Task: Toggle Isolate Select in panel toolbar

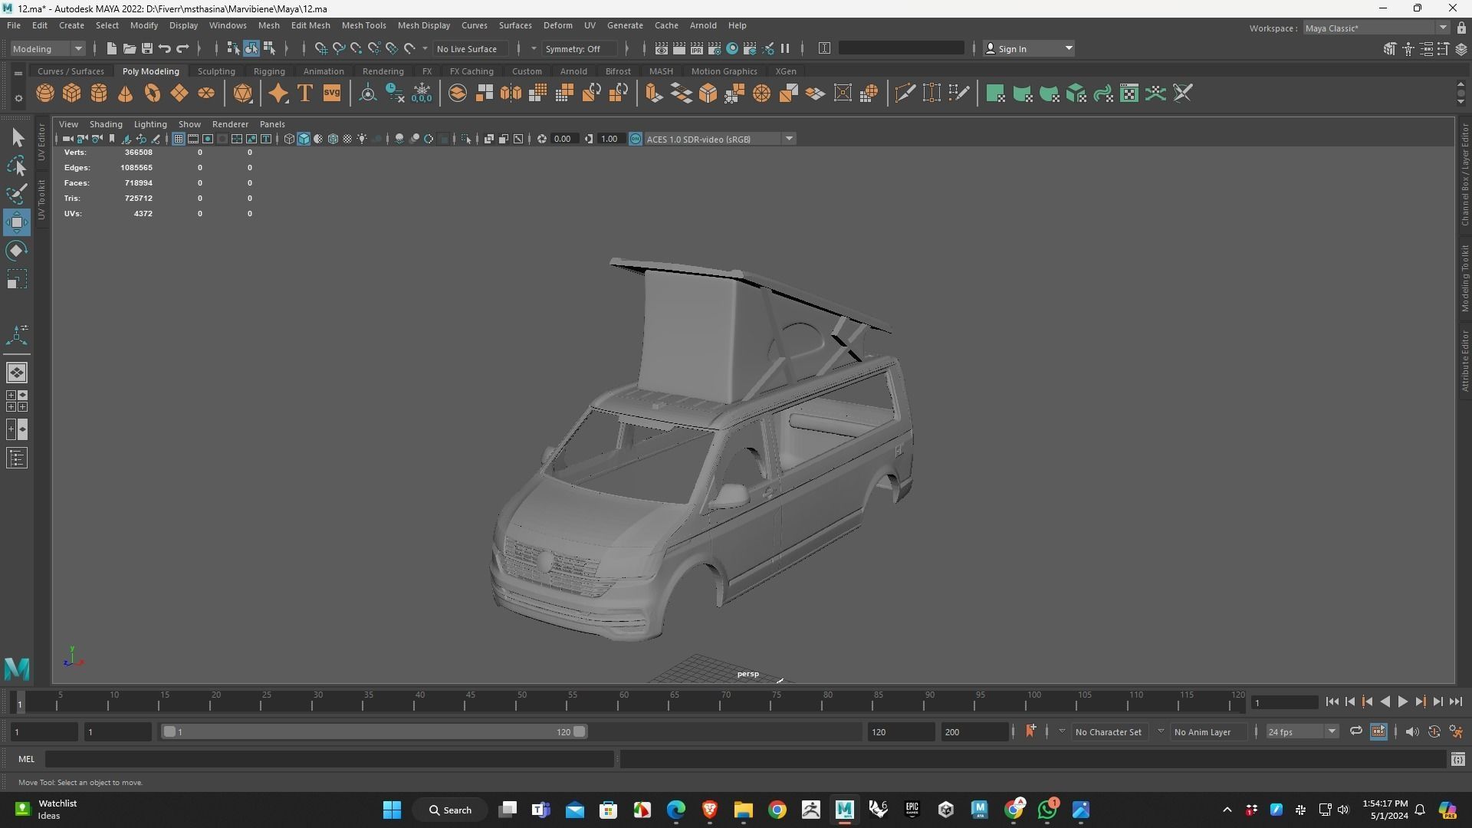Action: point(466,139)
